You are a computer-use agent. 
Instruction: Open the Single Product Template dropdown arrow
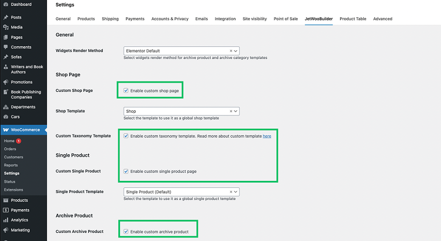point(236,192)
